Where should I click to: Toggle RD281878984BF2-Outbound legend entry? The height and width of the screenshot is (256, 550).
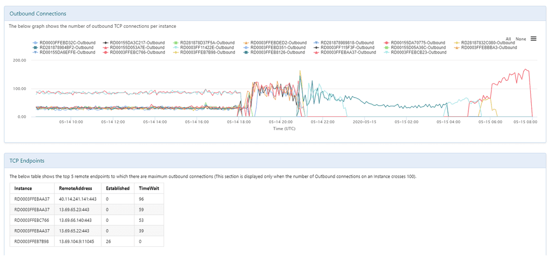63,48
